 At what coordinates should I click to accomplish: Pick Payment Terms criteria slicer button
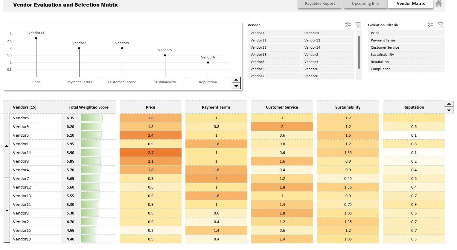coord(406,40)
